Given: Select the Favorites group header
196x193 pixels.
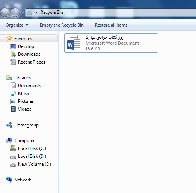Looking at the screenshot, I should [x=29, y=39].
